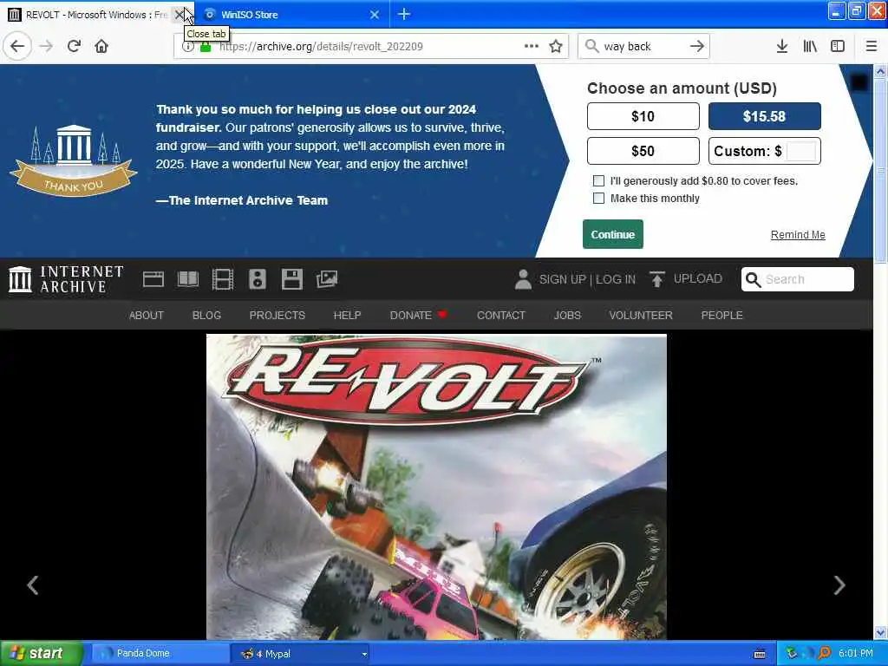This screenshot has width=888, height=666.
Task: Check the add $0.80 cover fees box
Action: (x=598, y=180)
